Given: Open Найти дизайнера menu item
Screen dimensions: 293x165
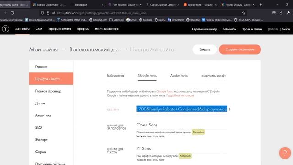Looking at the screenshot, I should tap(106, 29).
